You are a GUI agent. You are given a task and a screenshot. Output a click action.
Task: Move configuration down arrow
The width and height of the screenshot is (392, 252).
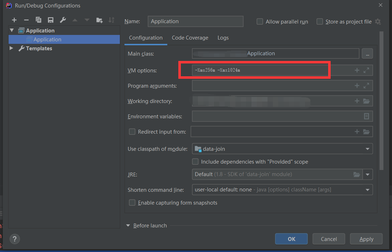[87, 20]
